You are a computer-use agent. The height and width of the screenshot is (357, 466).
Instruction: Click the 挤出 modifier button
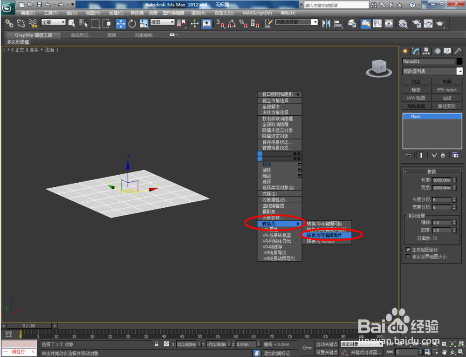click(416, 81)
